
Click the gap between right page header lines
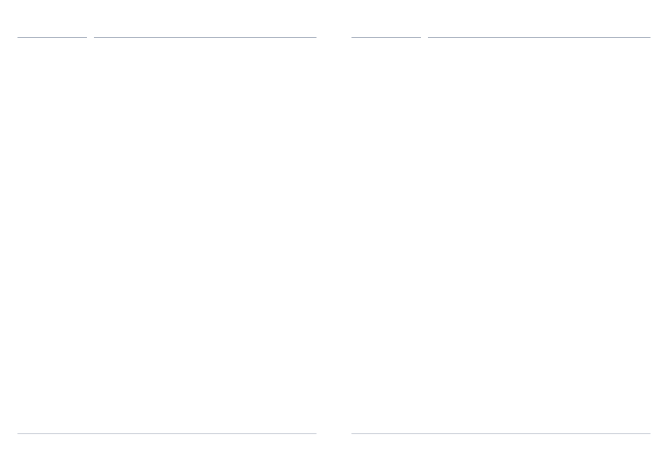[x=424, y=37]
